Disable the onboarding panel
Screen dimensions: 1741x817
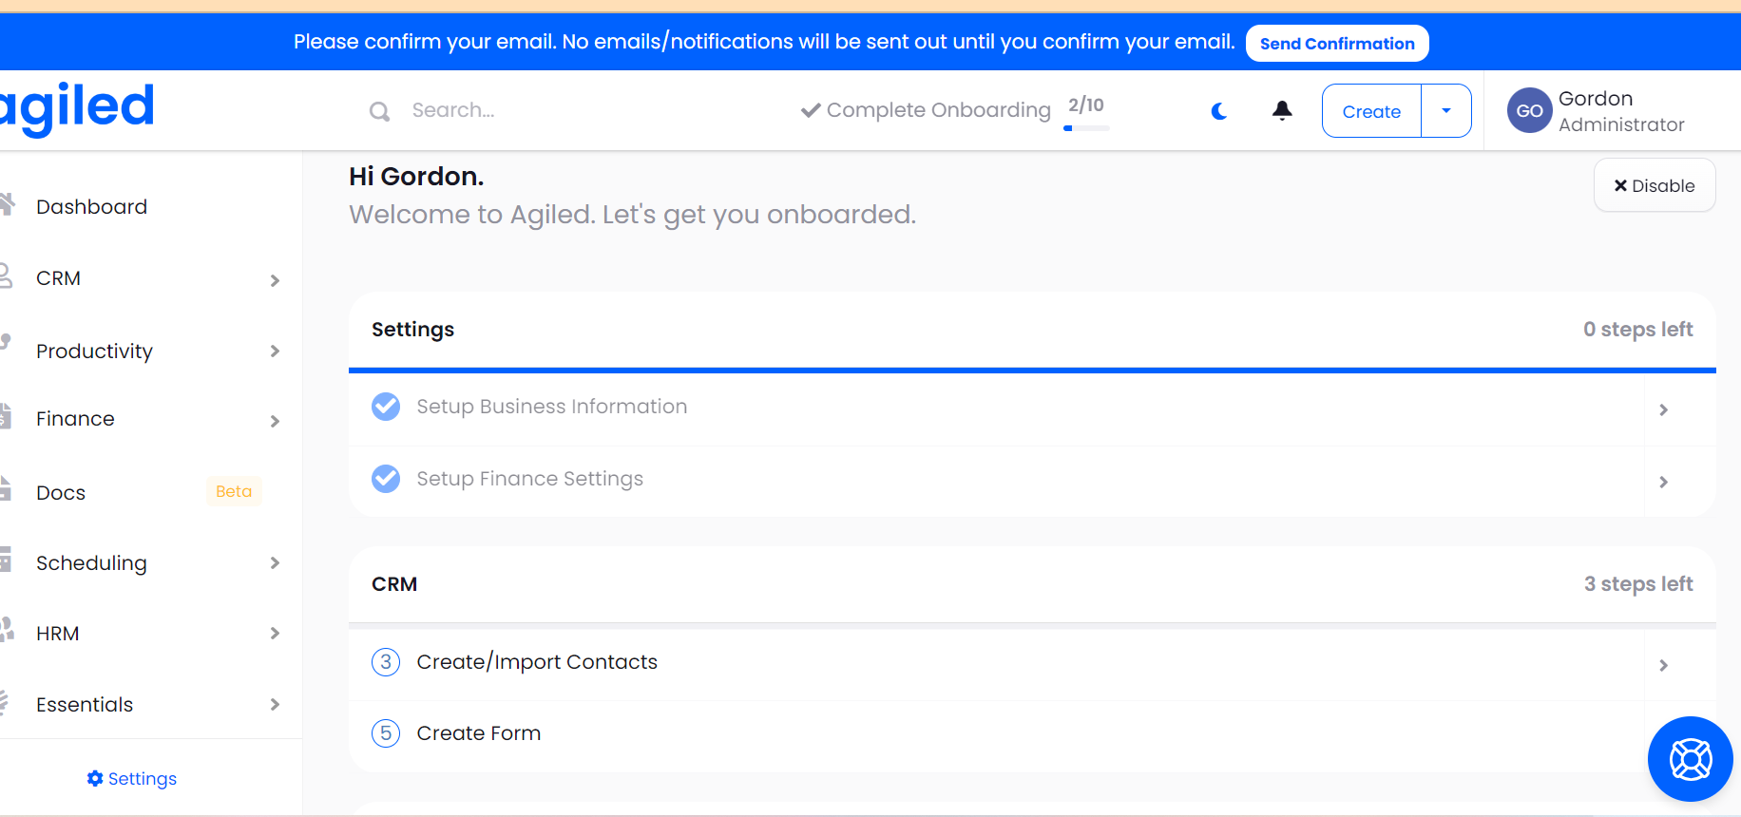coord(1654,186)
